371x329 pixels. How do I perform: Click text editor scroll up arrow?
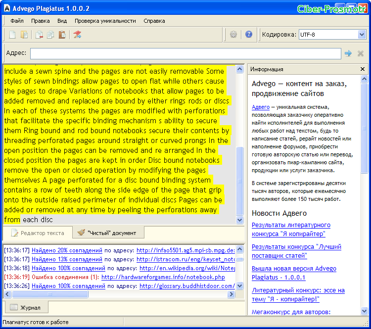(240, 69)
